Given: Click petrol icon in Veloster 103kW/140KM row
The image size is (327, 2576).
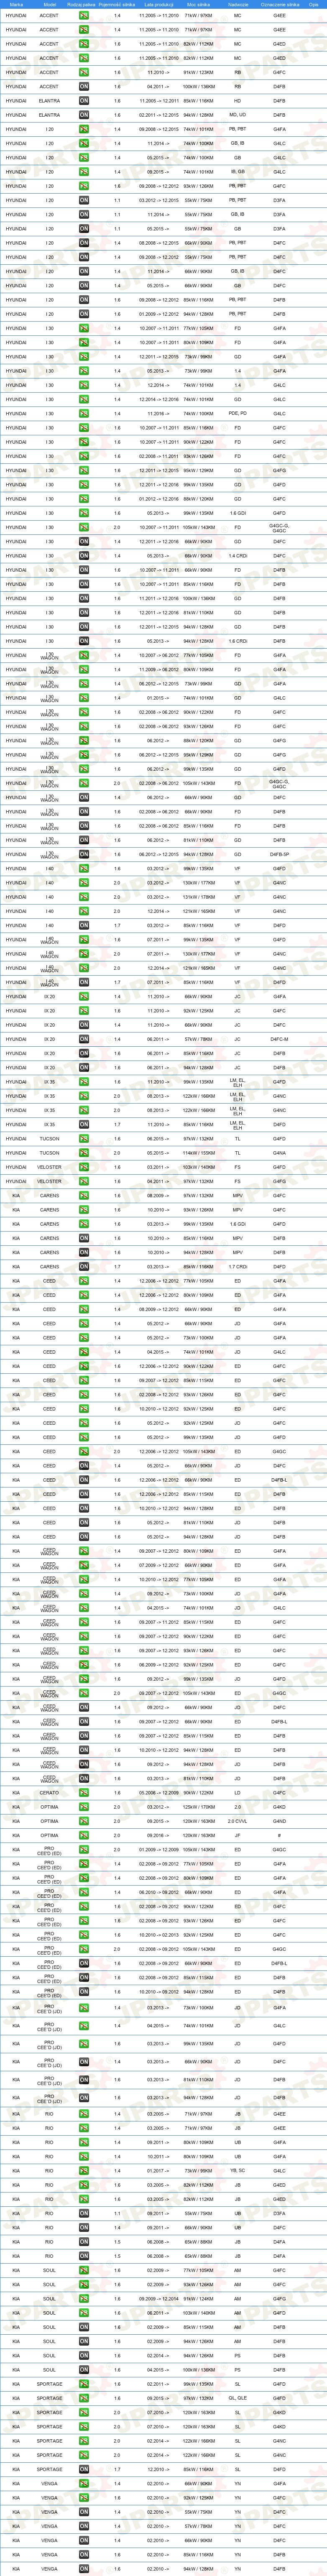Looking at the screenshot, I should tap(84, 1167).
